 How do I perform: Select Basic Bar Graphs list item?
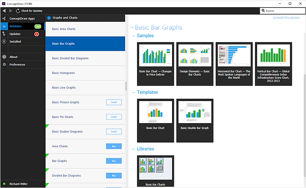point(85,44)
